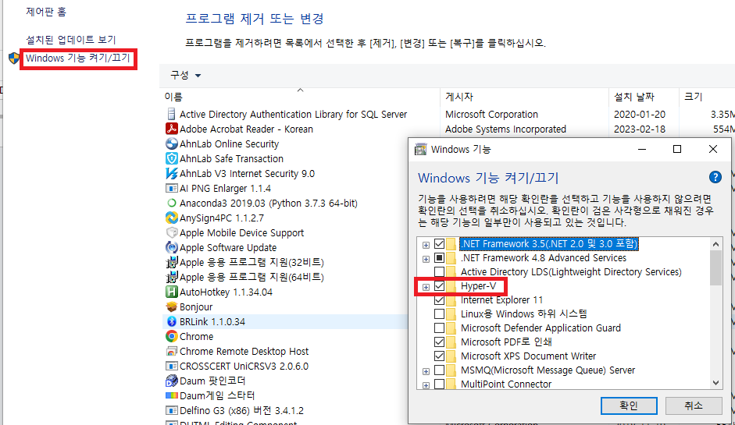Click the features list scrollbar thumb
Image resolution: width=735 pixels, height=425 pixels.
coord(715,267)
